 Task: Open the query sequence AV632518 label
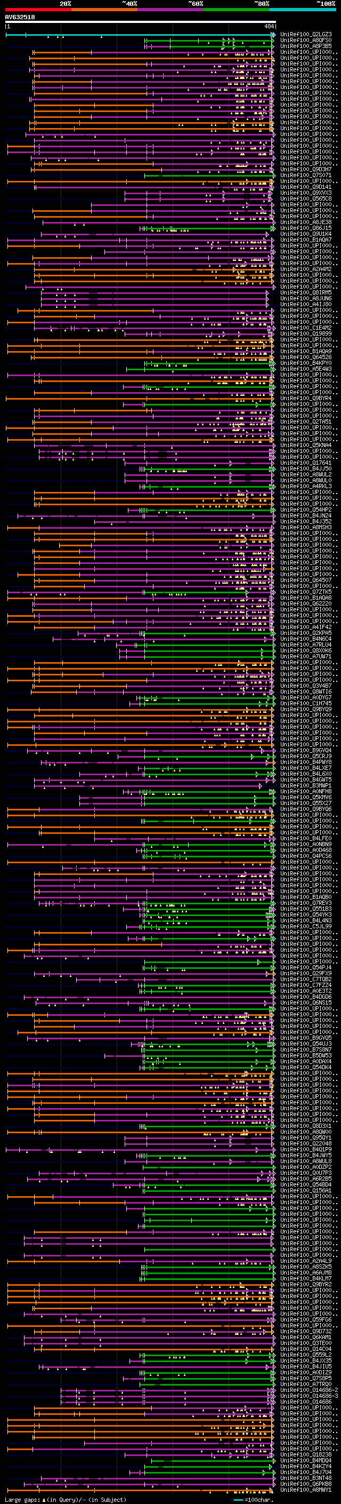pos(20,18)
